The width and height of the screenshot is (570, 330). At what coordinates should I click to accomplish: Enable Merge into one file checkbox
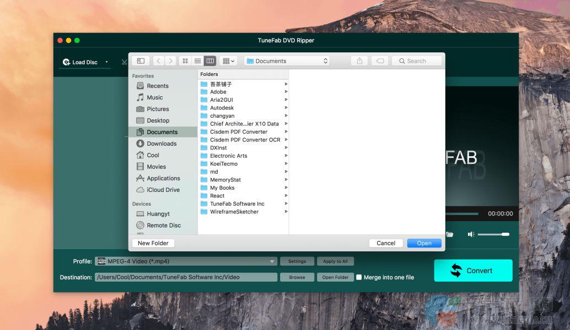coord(359,277)
